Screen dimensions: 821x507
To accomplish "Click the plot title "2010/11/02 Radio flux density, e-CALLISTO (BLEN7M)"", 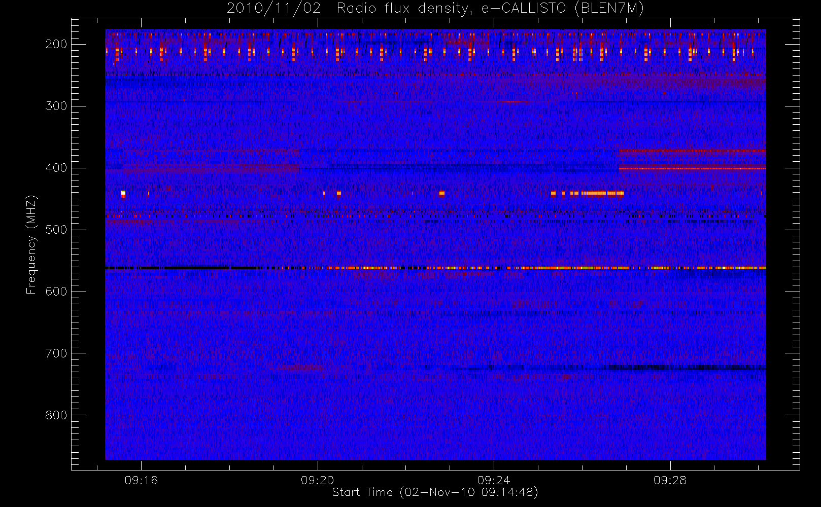I will click(435, 9).
